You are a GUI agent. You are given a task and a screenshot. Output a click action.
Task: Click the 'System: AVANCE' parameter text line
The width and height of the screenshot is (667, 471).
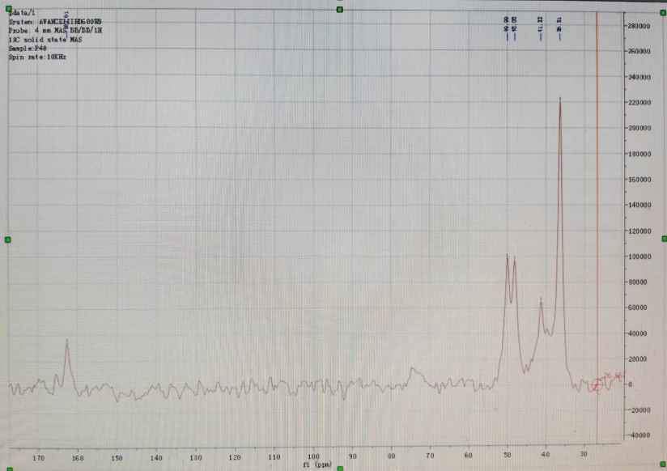[x=55, y=22]
